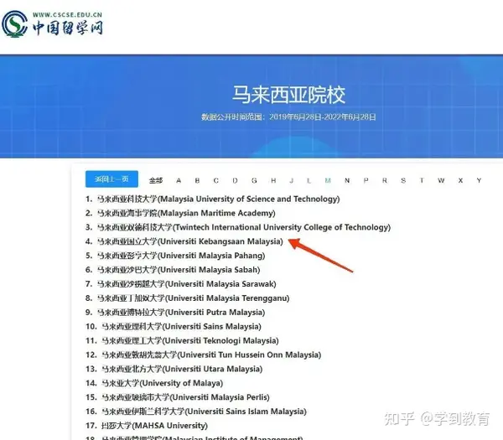Viewport: 503px width, 440px height.
Task: Open Universiti Malaysia Perlis entry
Action: (178, 397)
